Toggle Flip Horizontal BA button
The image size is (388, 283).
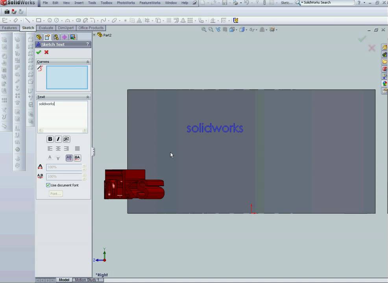tap(77, 158)
